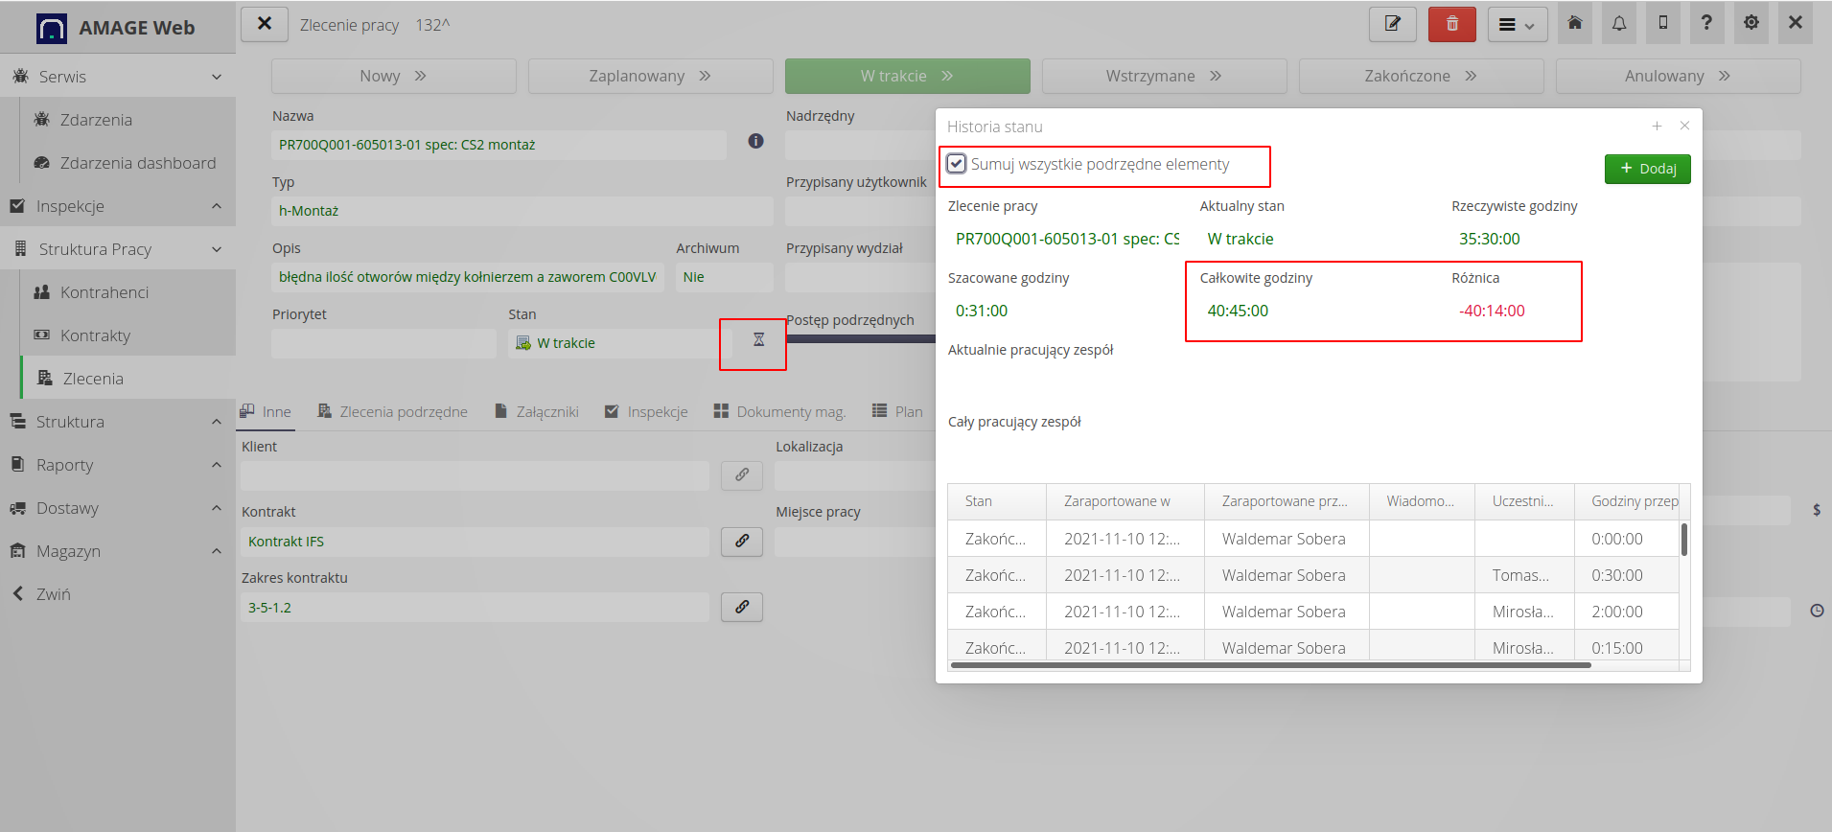Open notifications bell icon

[1618, 24]
